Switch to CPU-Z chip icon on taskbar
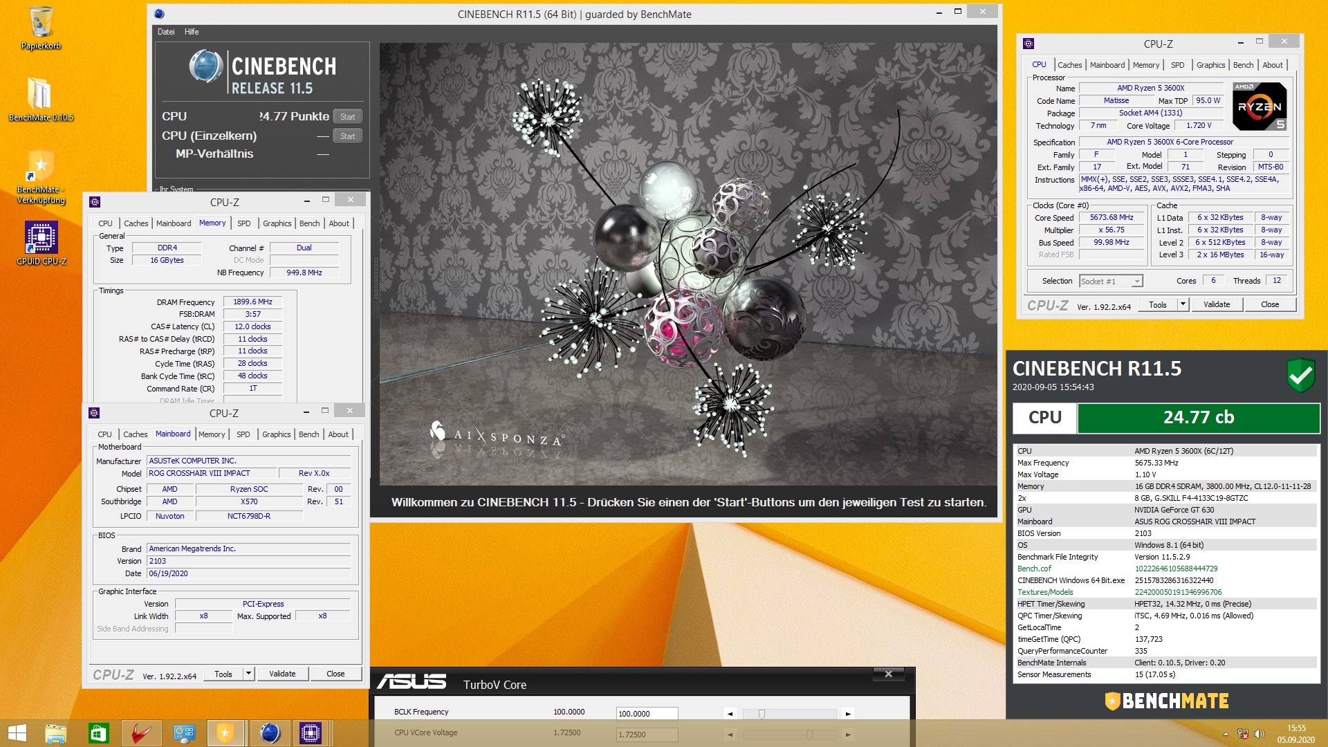This screenshot has width=1328, height=747. click(x=311, y=733)
